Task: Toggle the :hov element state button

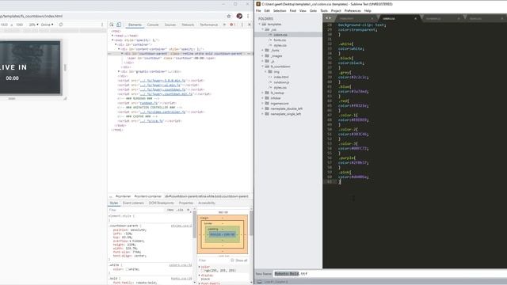Action: (170, 210)
